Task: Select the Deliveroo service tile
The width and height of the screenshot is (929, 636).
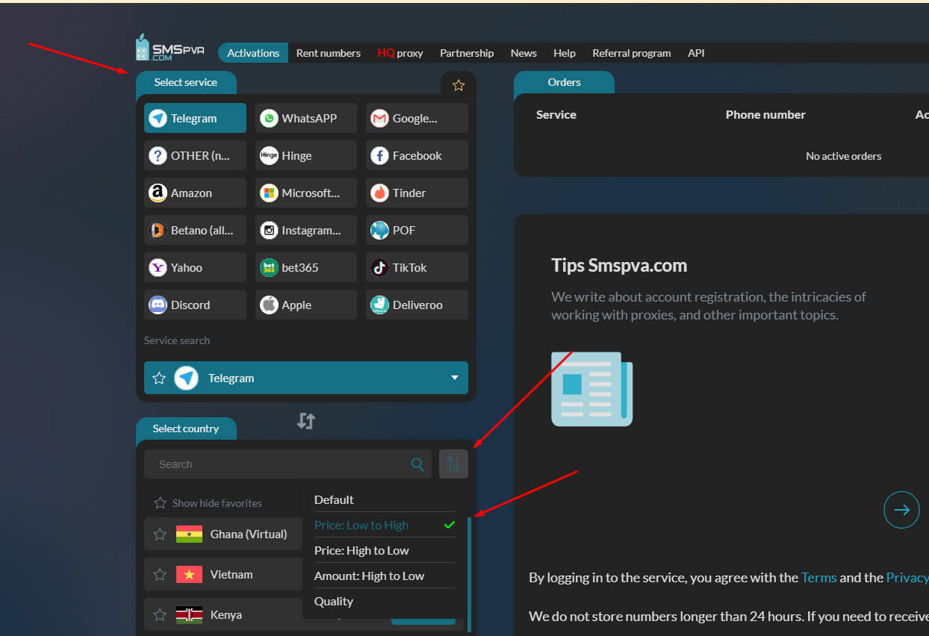Action: coord(417,305)
